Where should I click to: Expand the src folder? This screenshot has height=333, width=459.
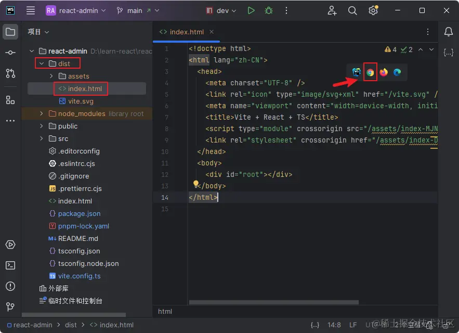(x=42, y=138)
